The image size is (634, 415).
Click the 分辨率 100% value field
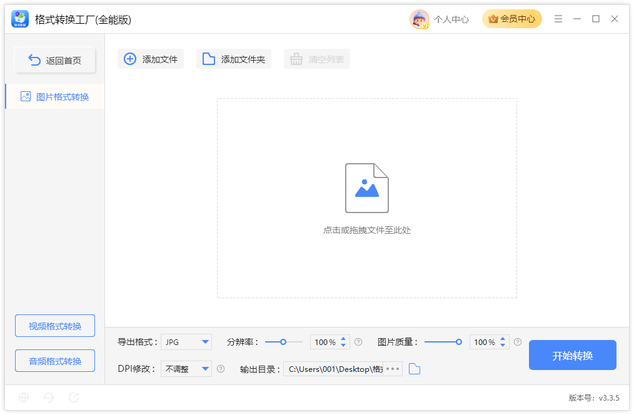(x=325, y=342)
